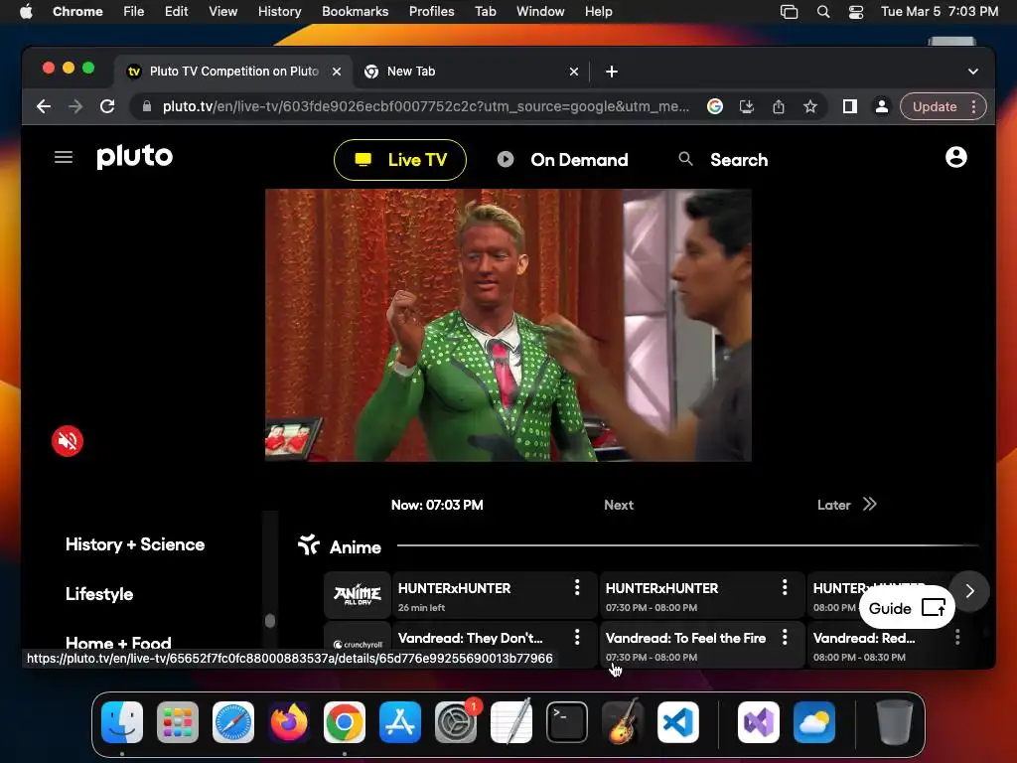Open System Settings from the dock
The image size is (1017, 763).
point(455,722)
